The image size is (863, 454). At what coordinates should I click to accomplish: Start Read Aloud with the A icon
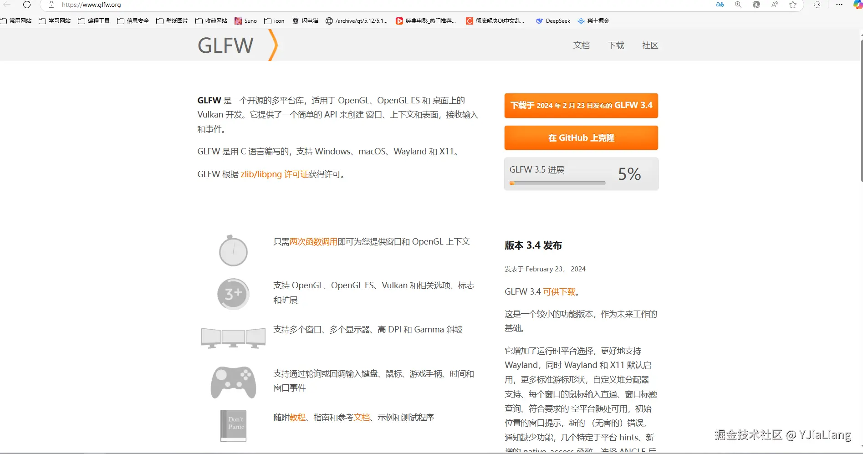[775, 5]
